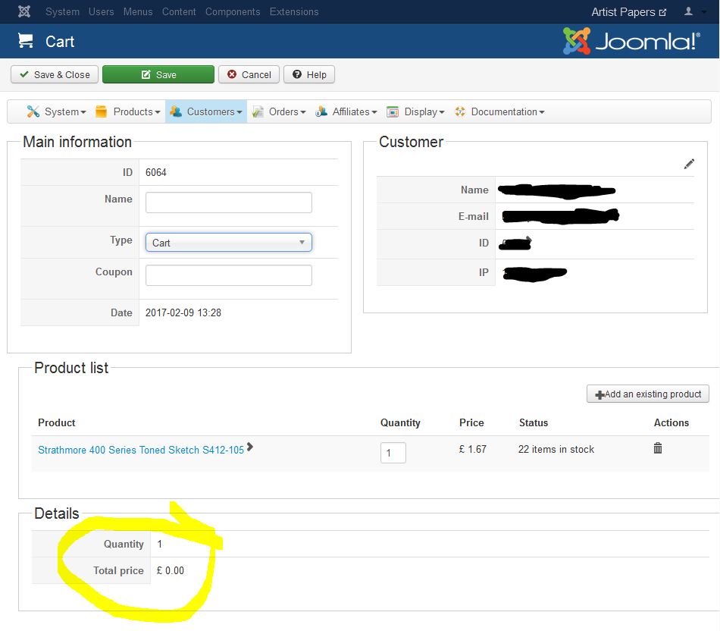The height and width of the screenshot is (631, 720).
Task: Open the Components menu
Action: click(233, 11)
